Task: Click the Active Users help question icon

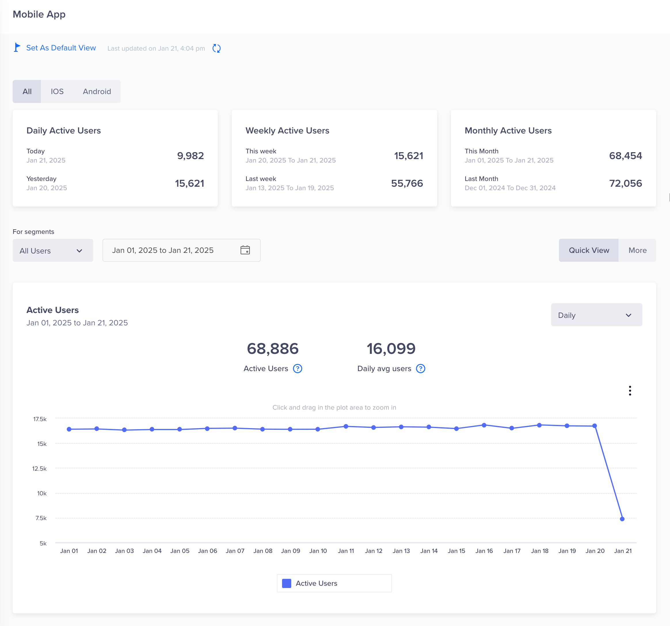Action: pyautogui.click(x=297, y=369)
